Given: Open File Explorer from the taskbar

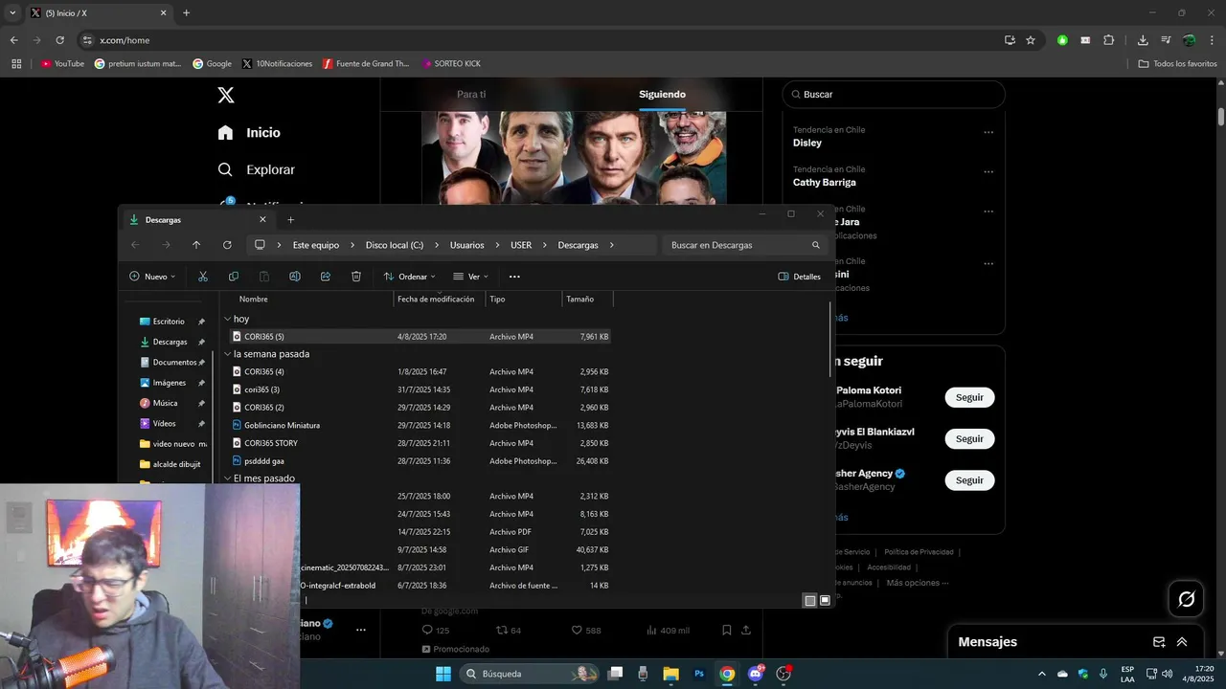Looking at the screenshot, I should pos(671,674).
